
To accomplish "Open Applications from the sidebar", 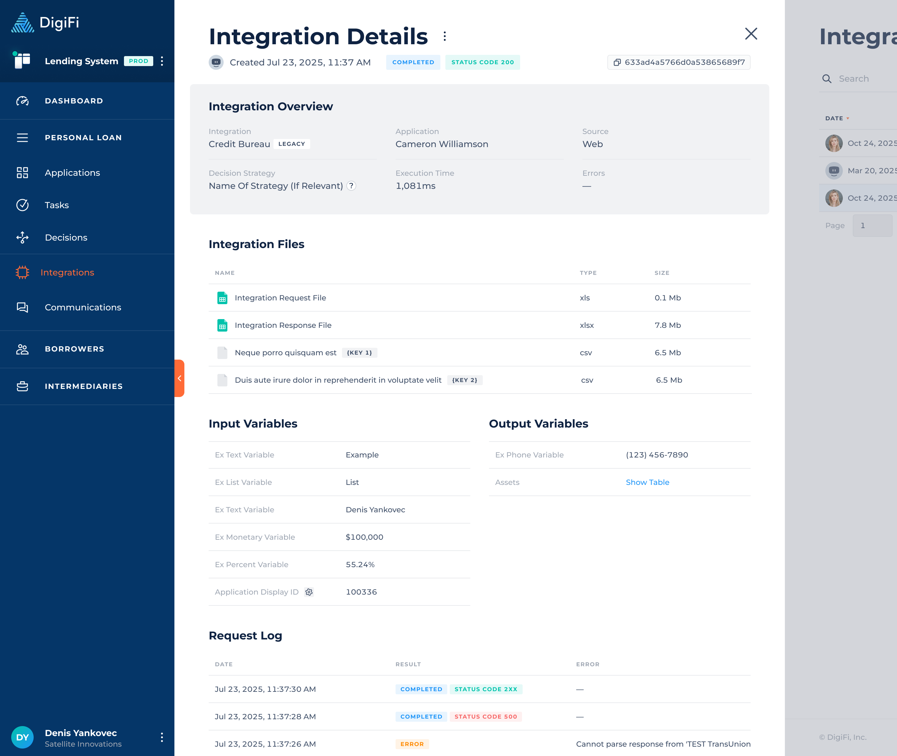I will pos(72,173).
